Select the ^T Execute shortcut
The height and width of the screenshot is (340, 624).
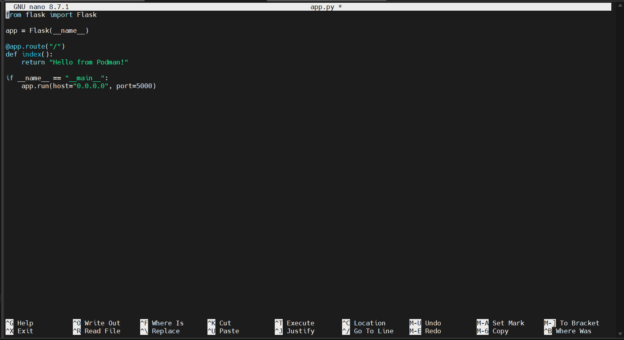[295, 323]
